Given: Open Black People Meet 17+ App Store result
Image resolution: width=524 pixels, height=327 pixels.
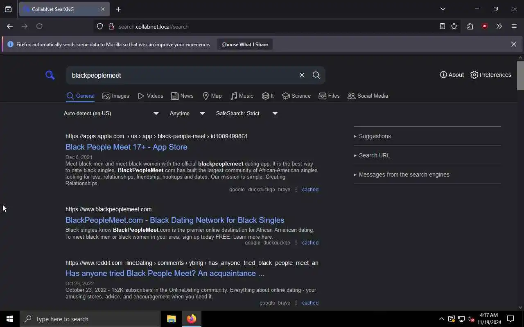Looking at the screenshot, I should coord(126,147).
